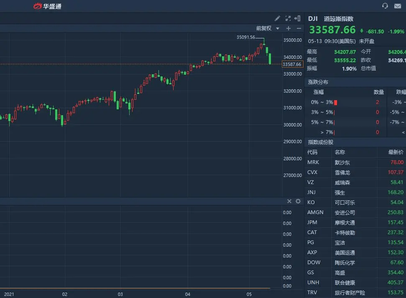Screen dimensions: 406x298
Task: Zoom out chart with minus icon
Action: point(299,28)
